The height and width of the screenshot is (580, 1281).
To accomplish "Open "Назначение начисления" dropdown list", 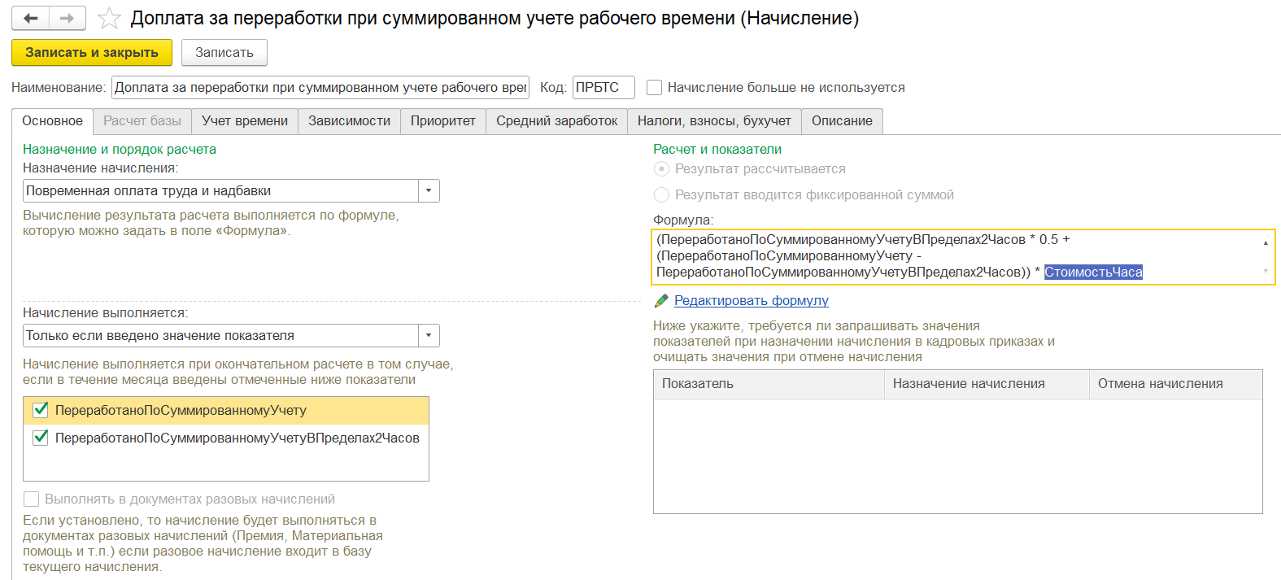I will pos(429,191).
